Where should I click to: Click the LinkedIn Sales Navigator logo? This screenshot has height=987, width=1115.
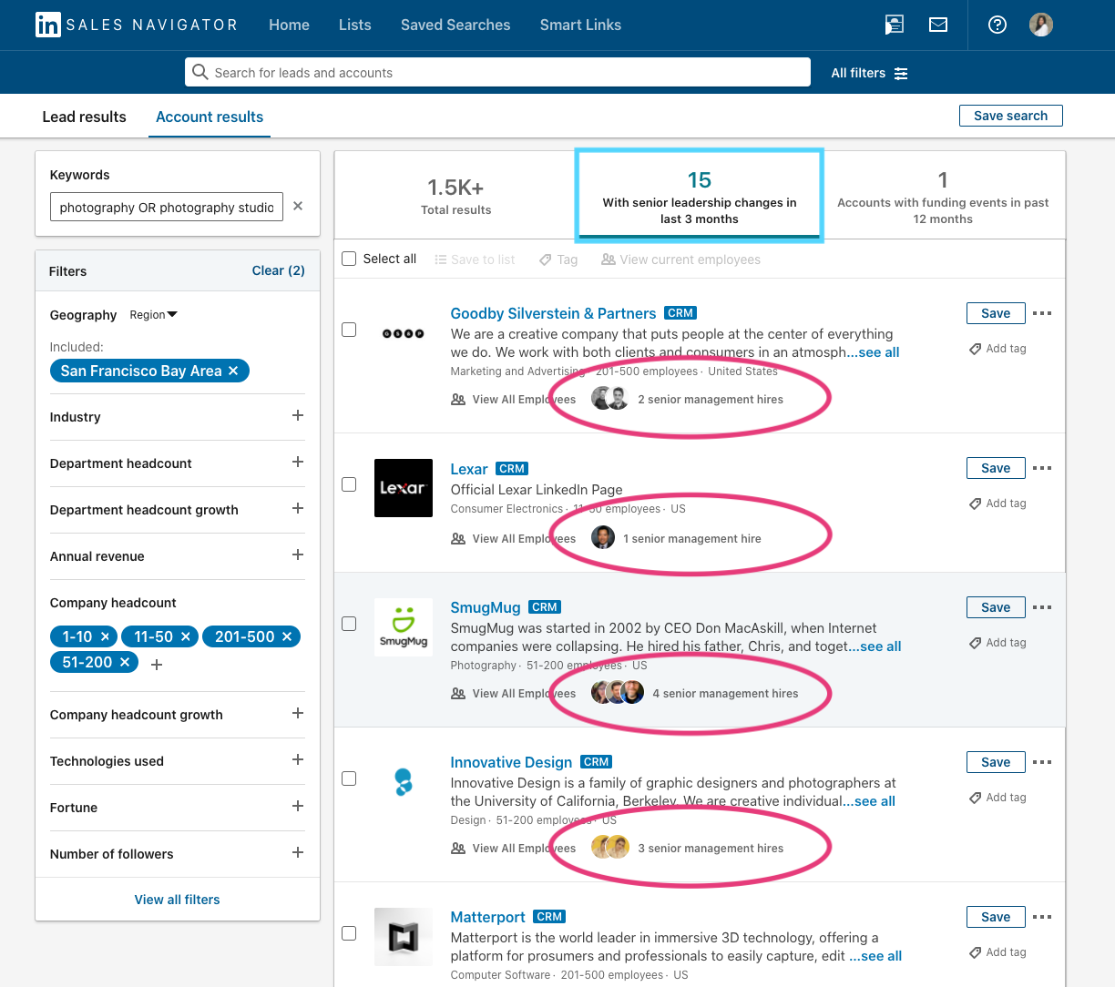pyautogui.click(x=136, y=25)
